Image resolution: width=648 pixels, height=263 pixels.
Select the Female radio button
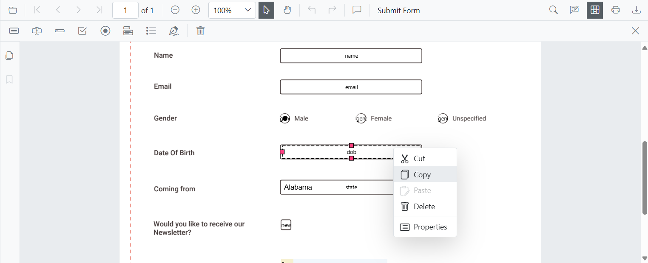(361, 119)
